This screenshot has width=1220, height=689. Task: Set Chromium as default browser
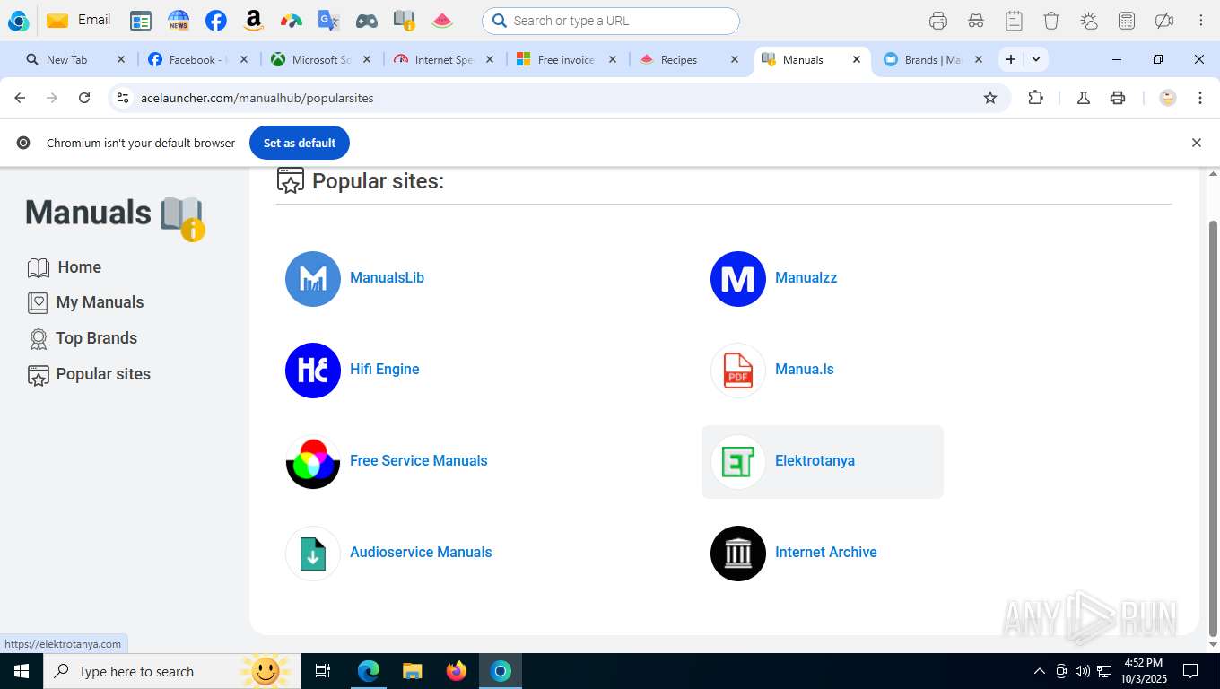tap(300, 143)
